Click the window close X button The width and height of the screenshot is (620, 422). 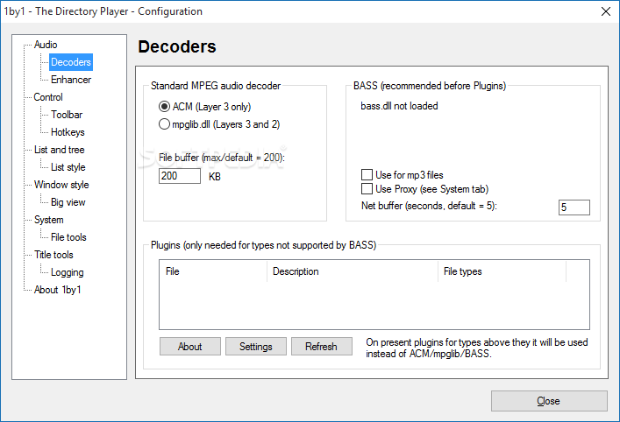pyautogui.click(x=606, y=11)
